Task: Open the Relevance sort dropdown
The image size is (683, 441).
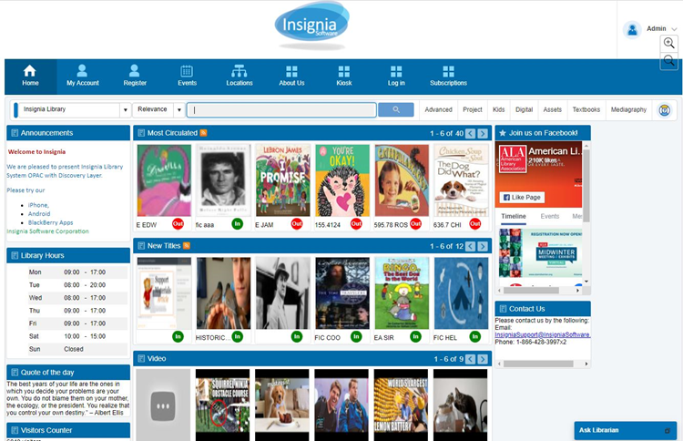Action: [x=179, y=109]
